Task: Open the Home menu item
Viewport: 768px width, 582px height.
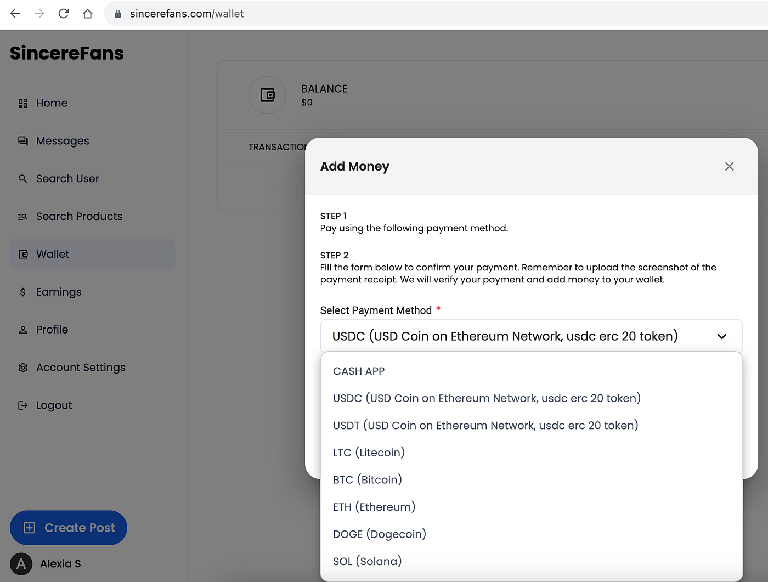Action: tap(52, 103)
